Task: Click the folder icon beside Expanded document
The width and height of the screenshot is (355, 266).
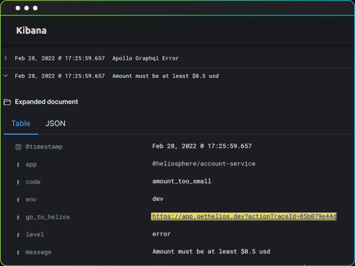Action: click(7, 102)
